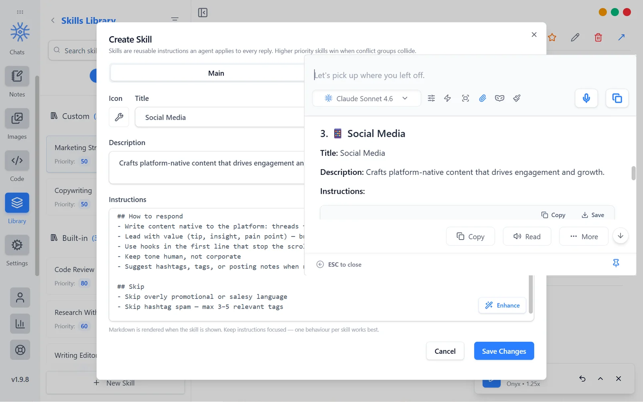This screenshot has height=402, width=643.
Task: Click the apps grid dots icon
Action: tap(20, 12)
